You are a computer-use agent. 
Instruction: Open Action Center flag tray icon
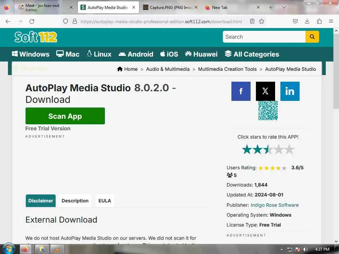[298, 249]
